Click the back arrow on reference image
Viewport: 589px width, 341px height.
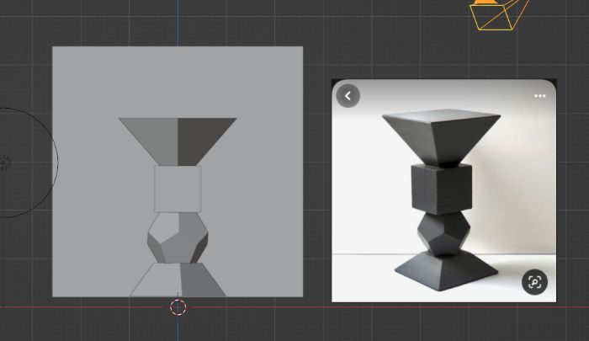348,96
